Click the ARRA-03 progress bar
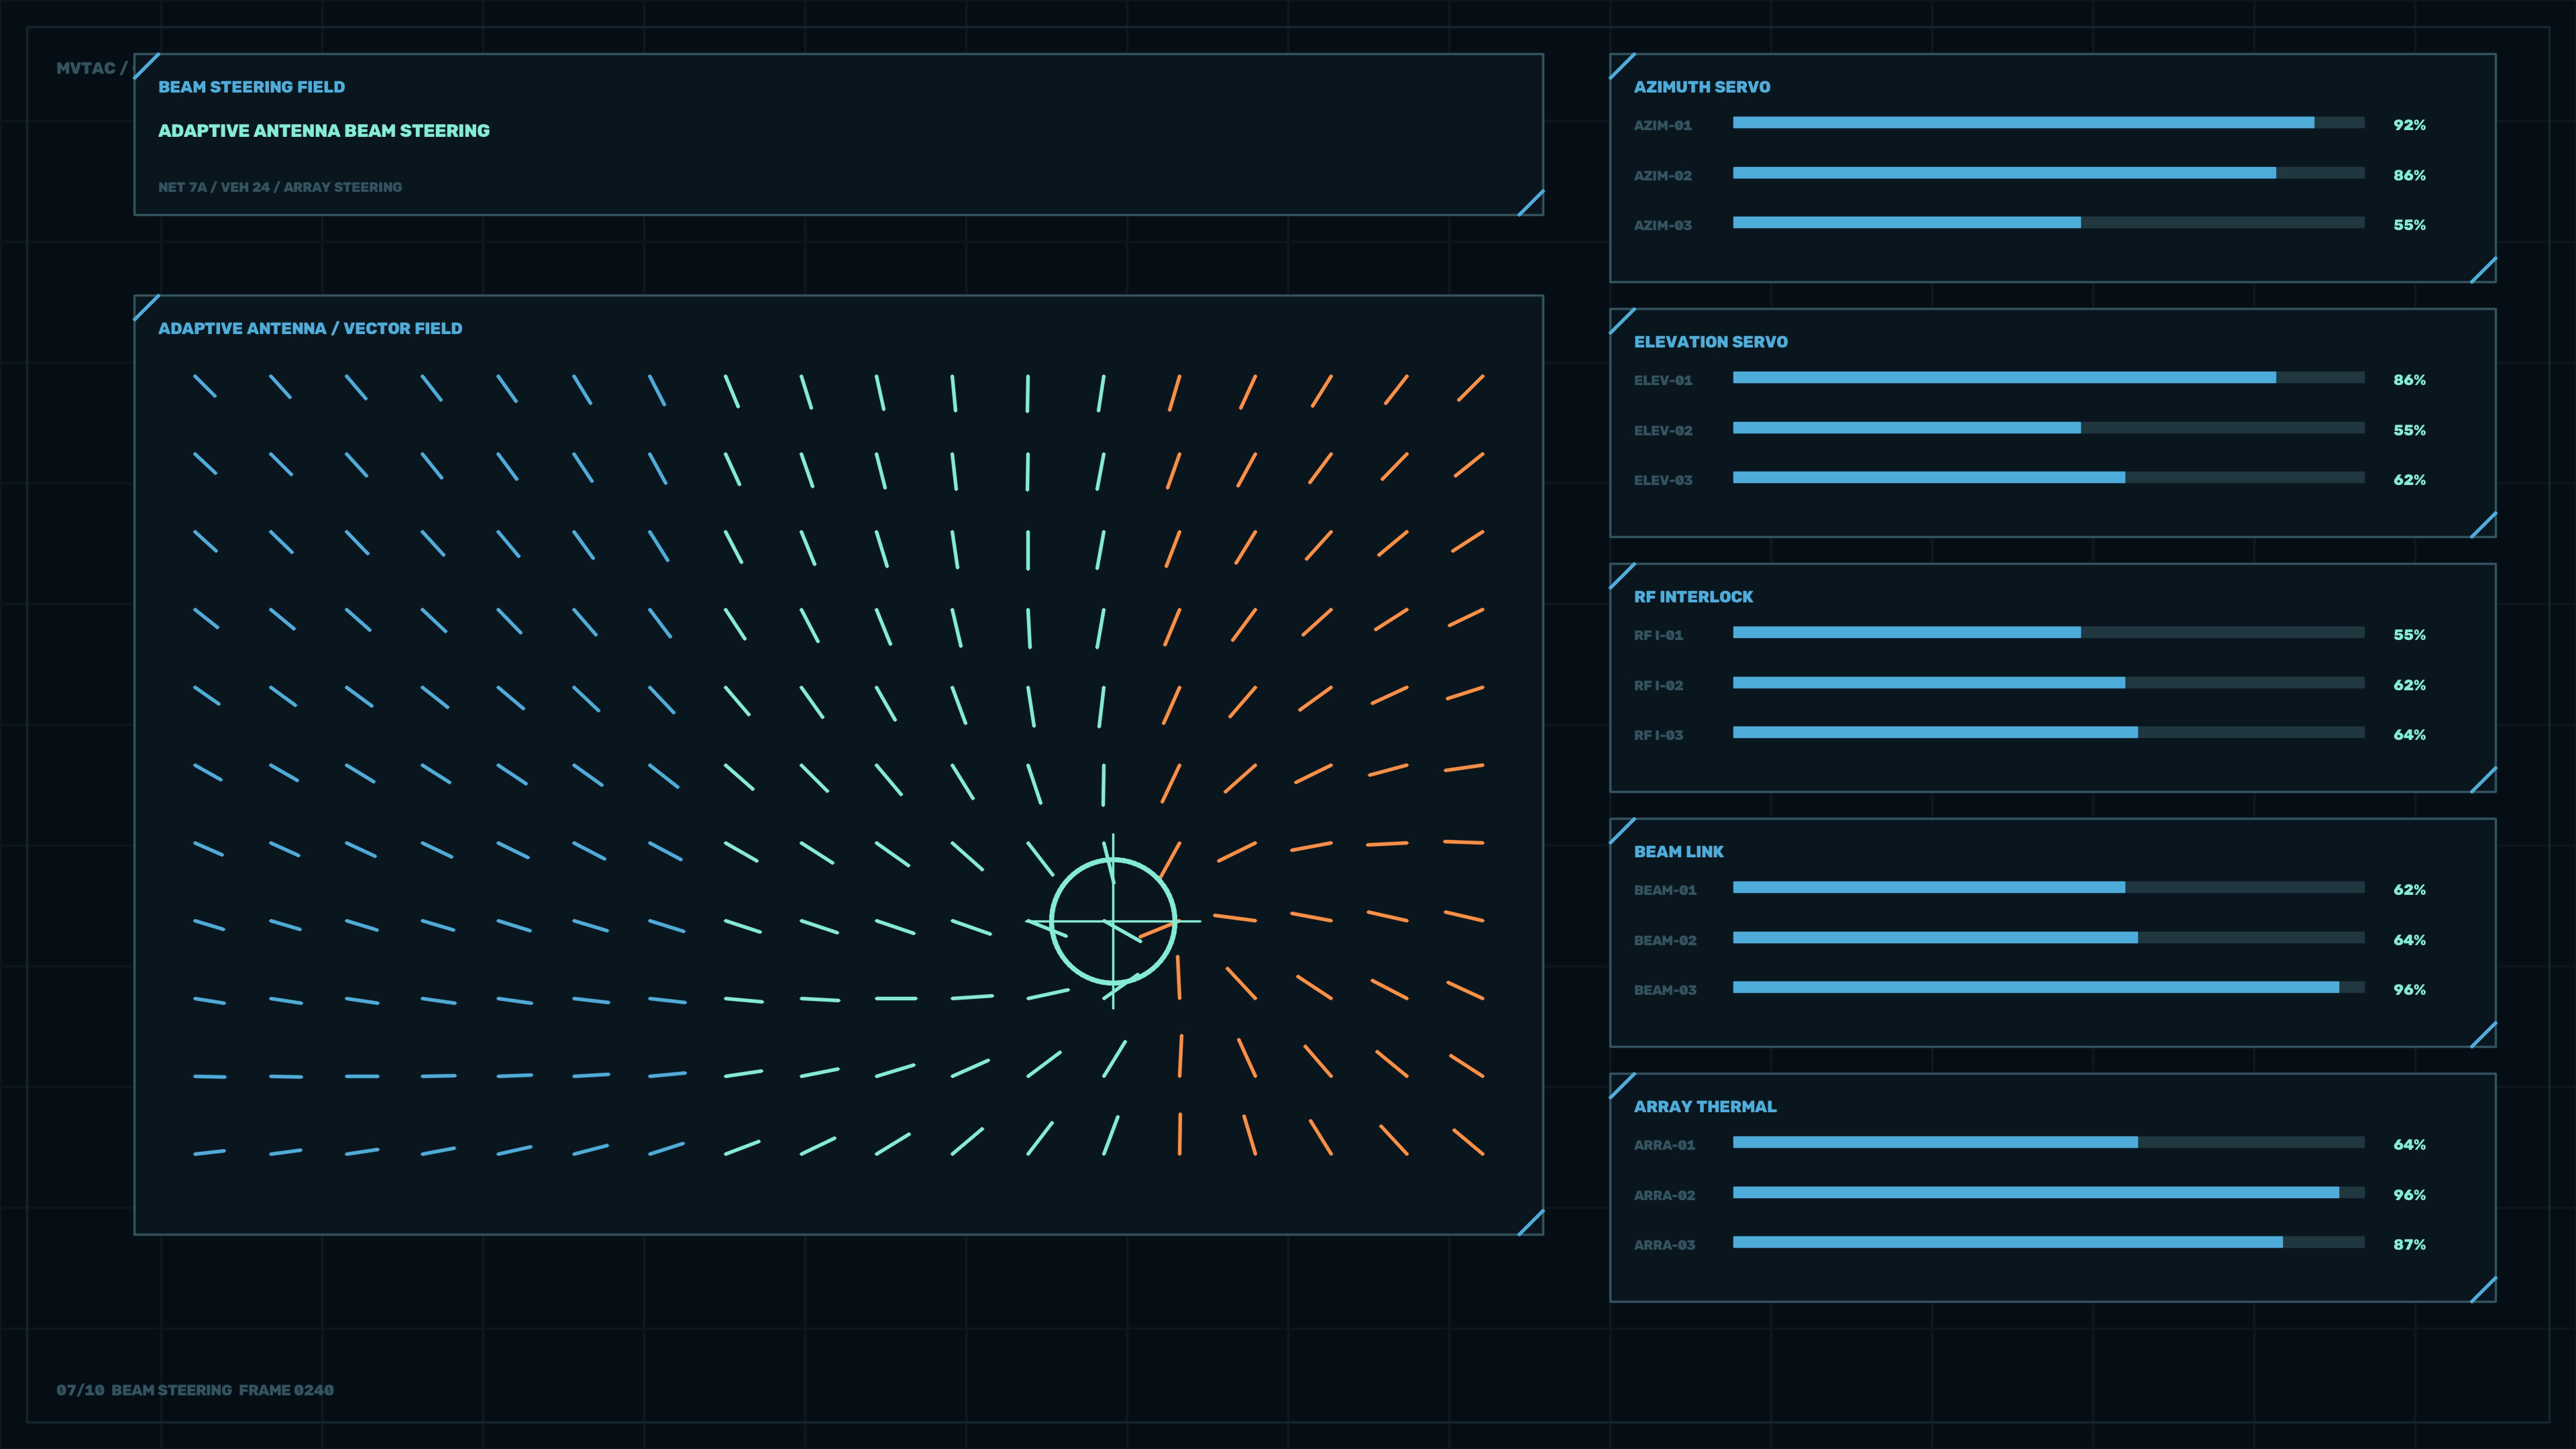2576x1449 pixels. (x=2048, y=1243)
